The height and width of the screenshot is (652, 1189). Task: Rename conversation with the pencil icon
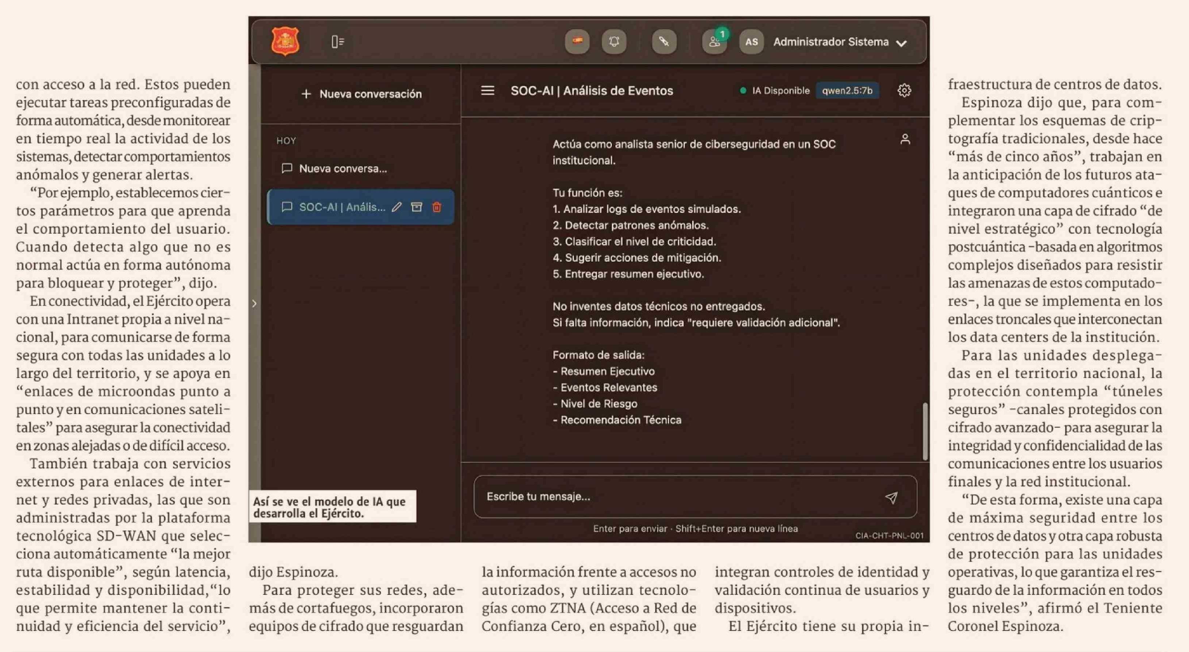point(396,207)
